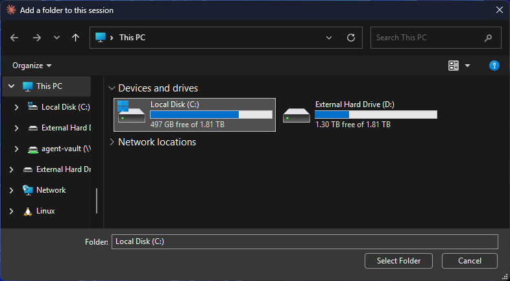The width and height of the screenshot is (510, 281).
Task: Go back using the left arrow
Action: coord(14,38)
